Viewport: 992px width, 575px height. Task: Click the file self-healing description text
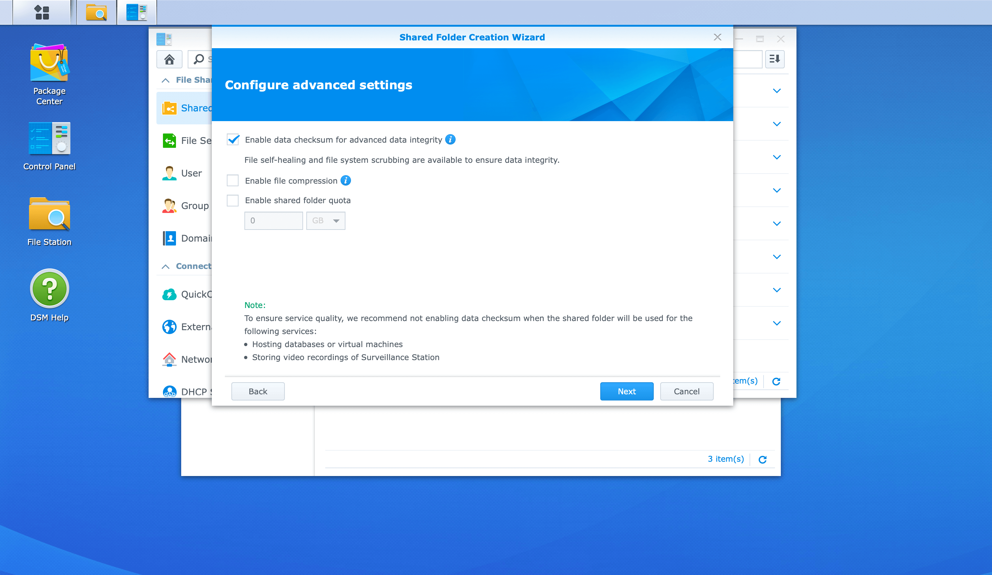401,160
